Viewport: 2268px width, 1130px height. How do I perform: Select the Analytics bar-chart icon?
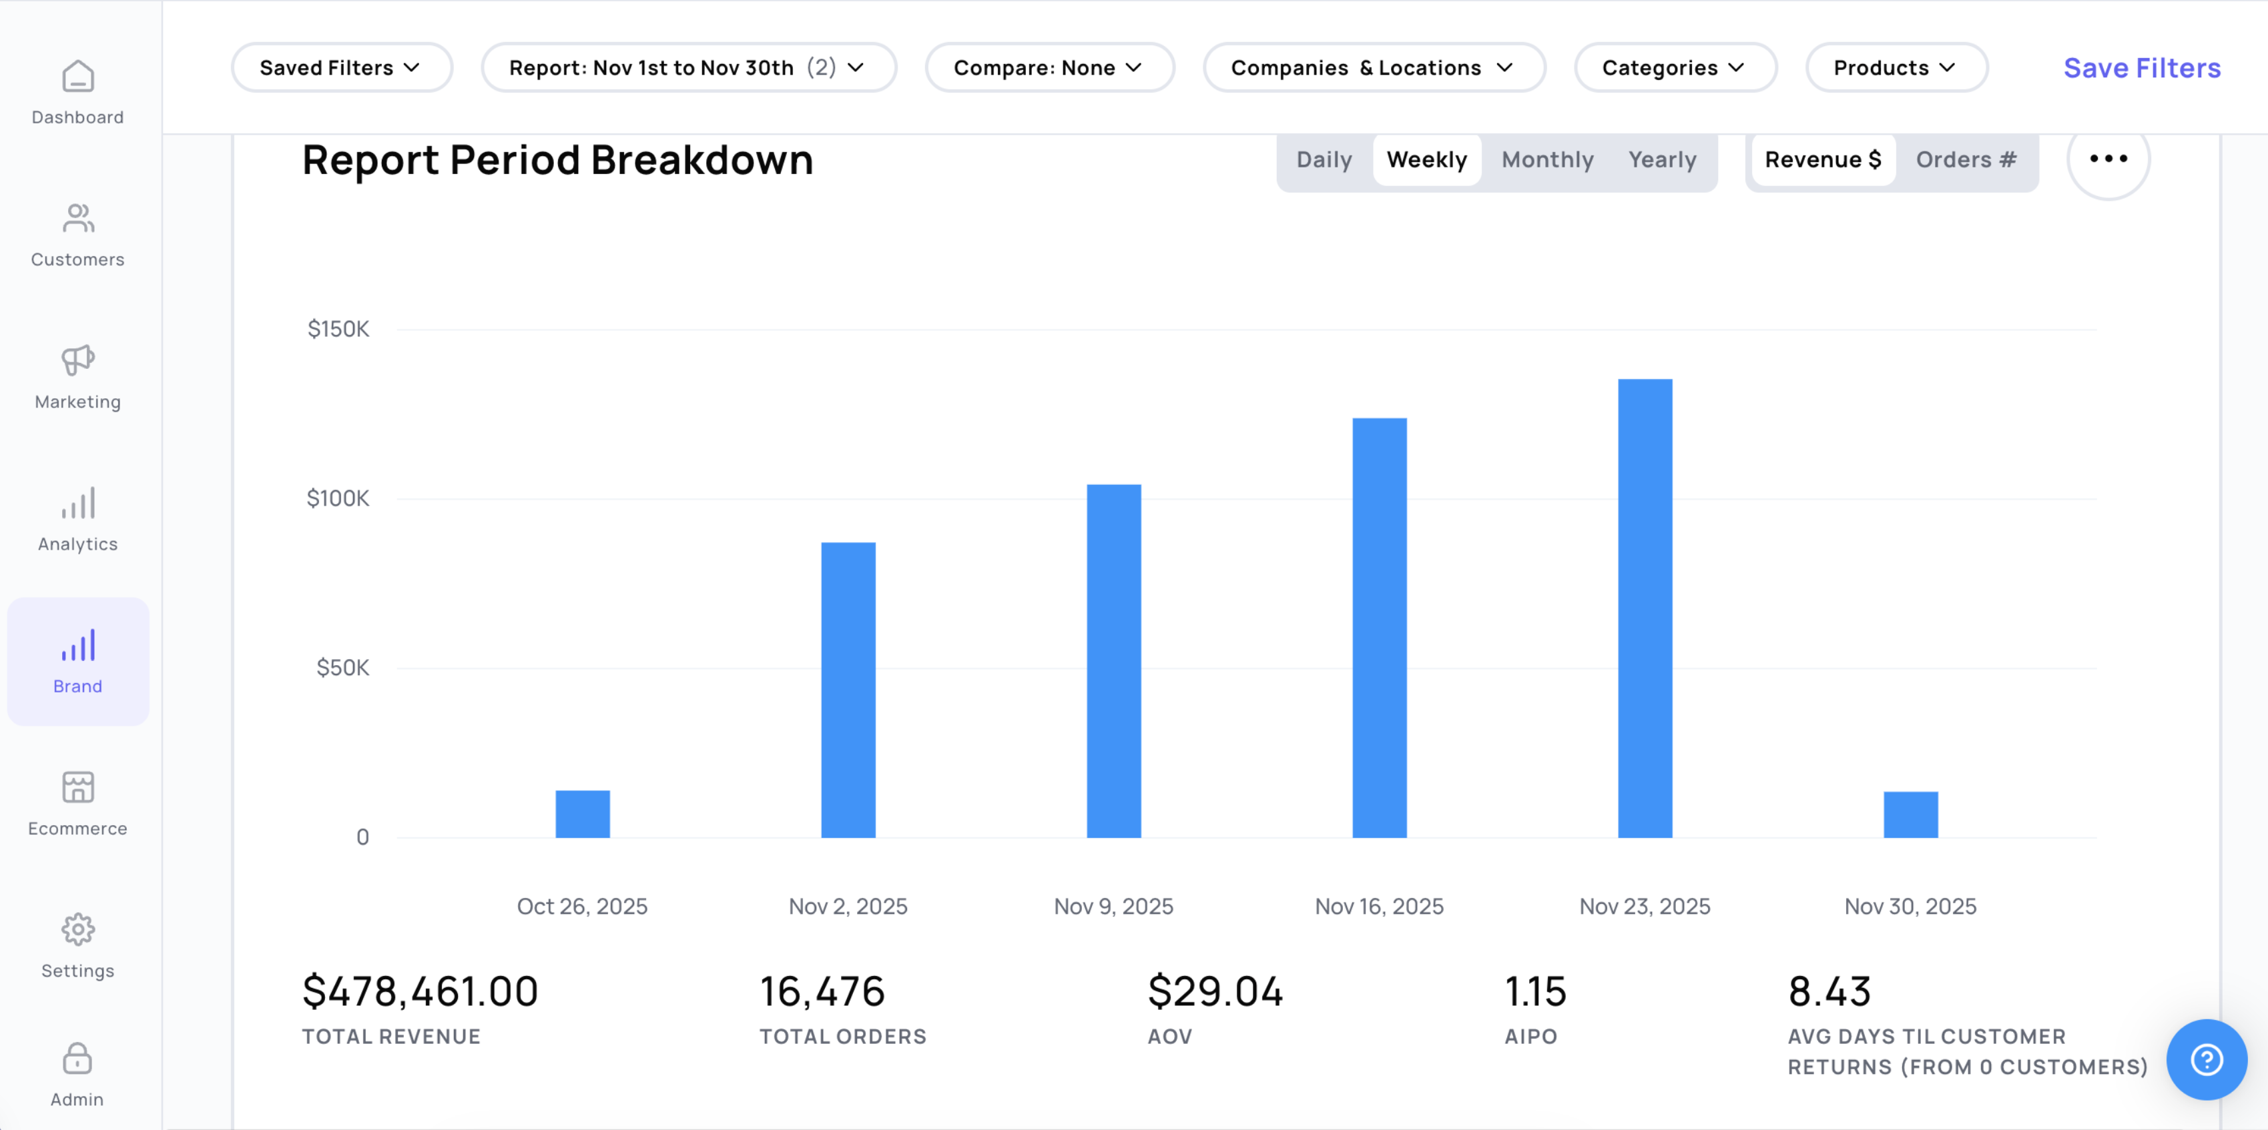tap(77, 502)
